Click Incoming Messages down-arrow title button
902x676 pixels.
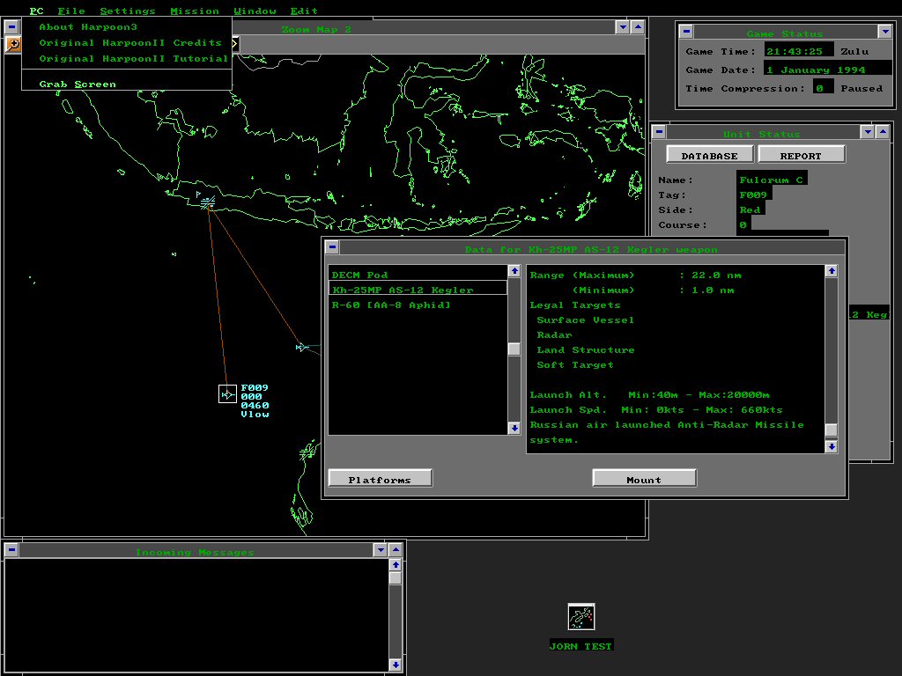point(381,550)
